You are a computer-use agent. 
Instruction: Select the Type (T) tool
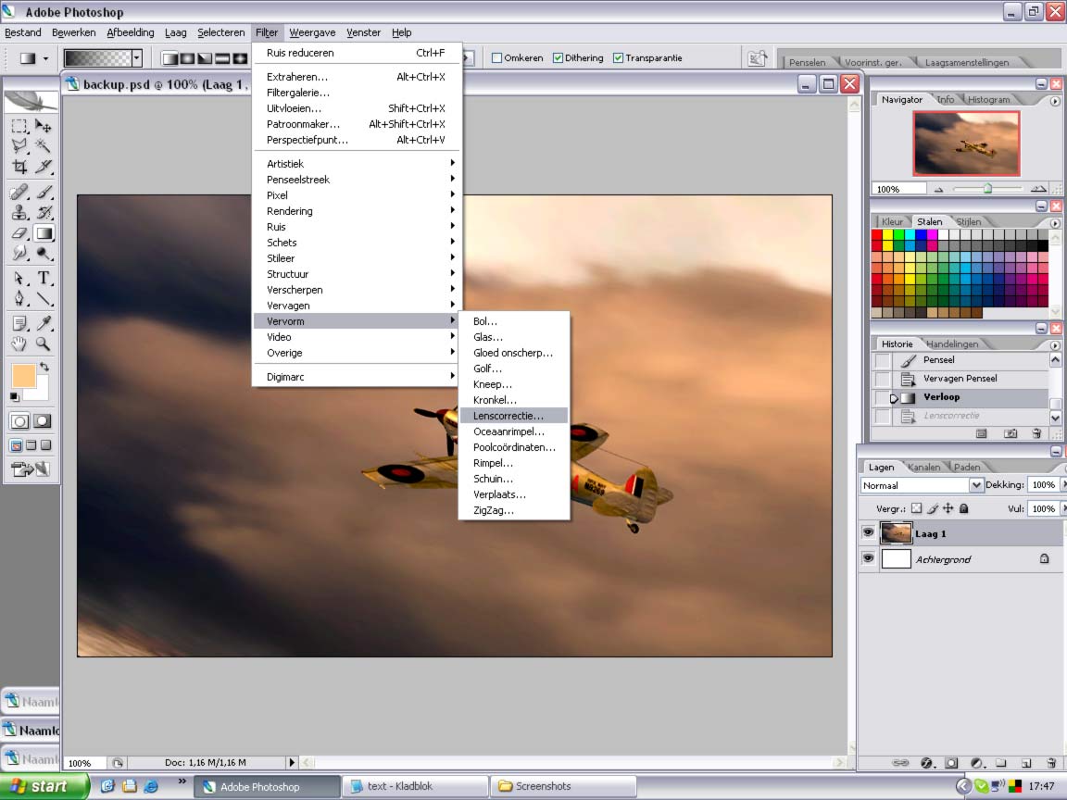pyautogui.click(x=44, y=279)
